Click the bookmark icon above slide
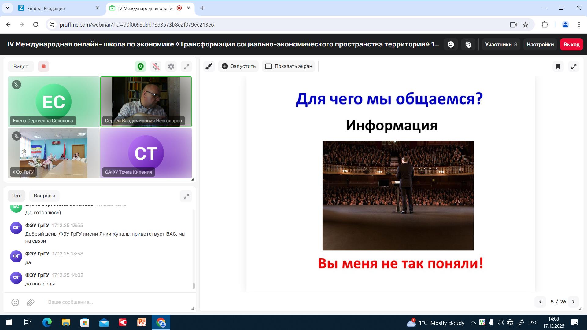The image size is (587, 330). click(x=558, y=66)
